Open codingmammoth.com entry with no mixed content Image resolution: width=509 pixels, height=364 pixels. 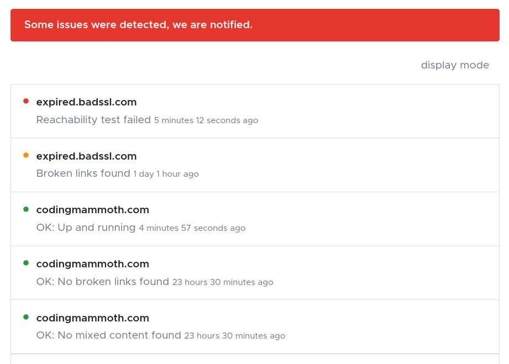92,318
